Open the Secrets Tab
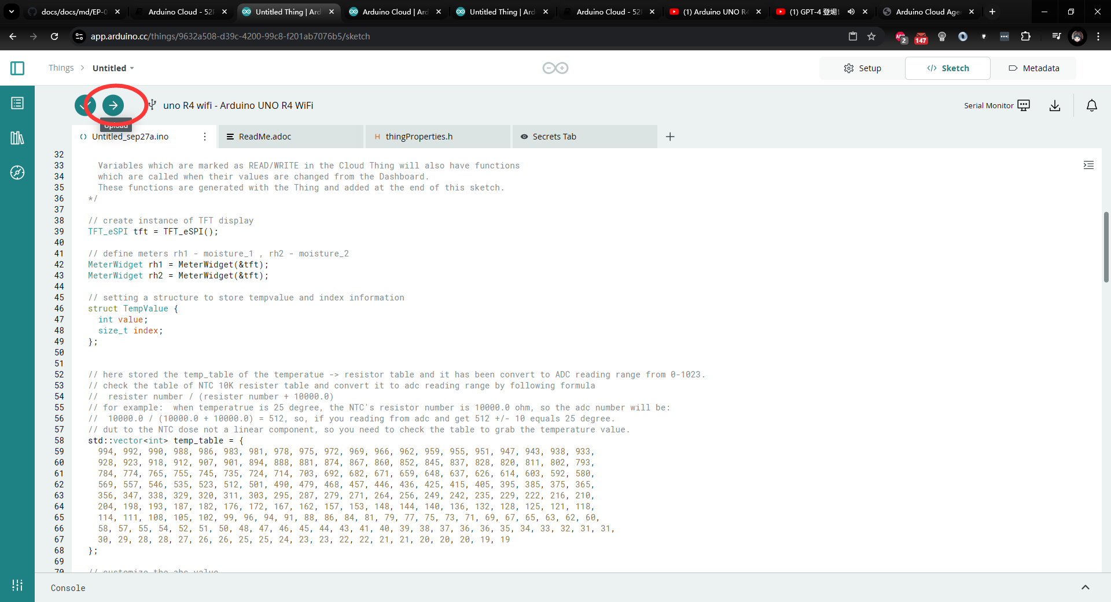Screen dimensions: 1111x602 click(584, 137)
